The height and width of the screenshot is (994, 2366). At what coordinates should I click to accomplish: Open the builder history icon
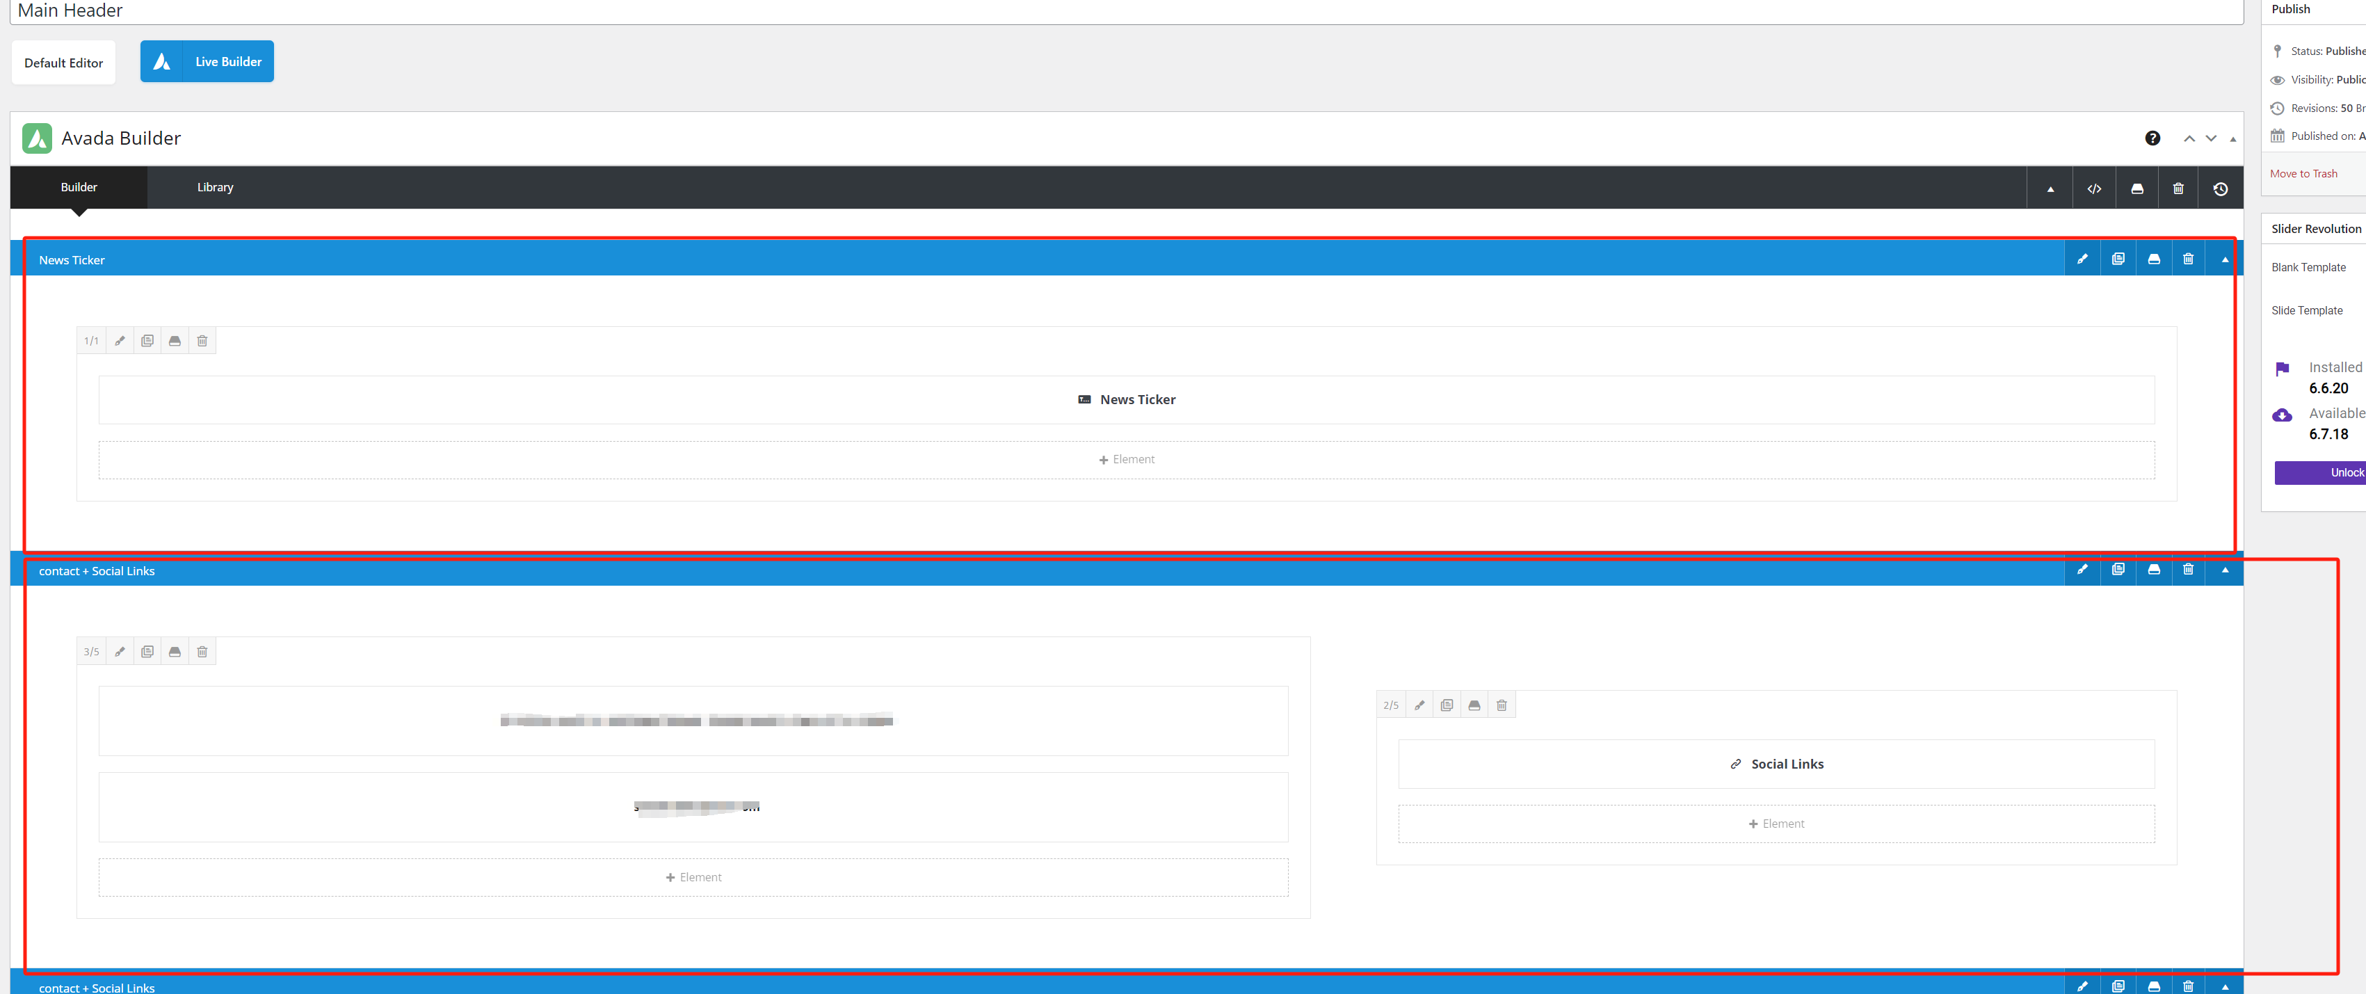(2220, 189)
